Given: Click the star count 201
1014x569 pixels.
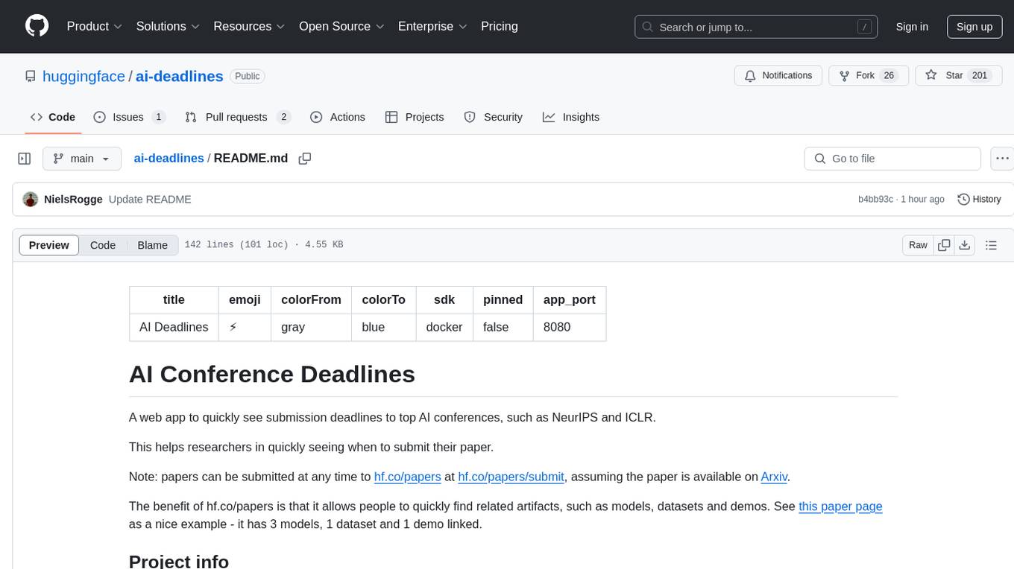Looking at the screenshot, I should pyautogui.click(x=980, y=75).
